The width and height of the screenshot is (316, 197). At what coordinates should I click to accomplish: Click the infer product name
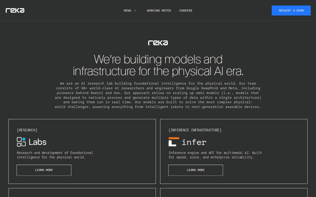click(x=194, y=142)
